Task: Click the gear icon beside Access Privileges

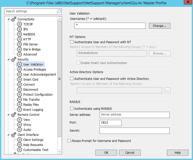Action: (19, 69)
